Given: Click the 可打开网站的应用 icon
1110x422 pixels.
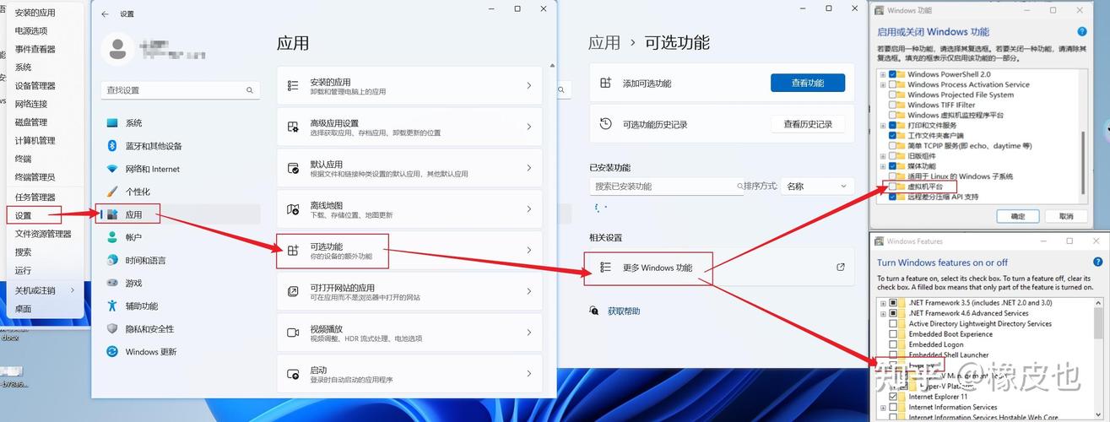Looking at the screenshot, I should pyautogui.click(x=293, y=292).
